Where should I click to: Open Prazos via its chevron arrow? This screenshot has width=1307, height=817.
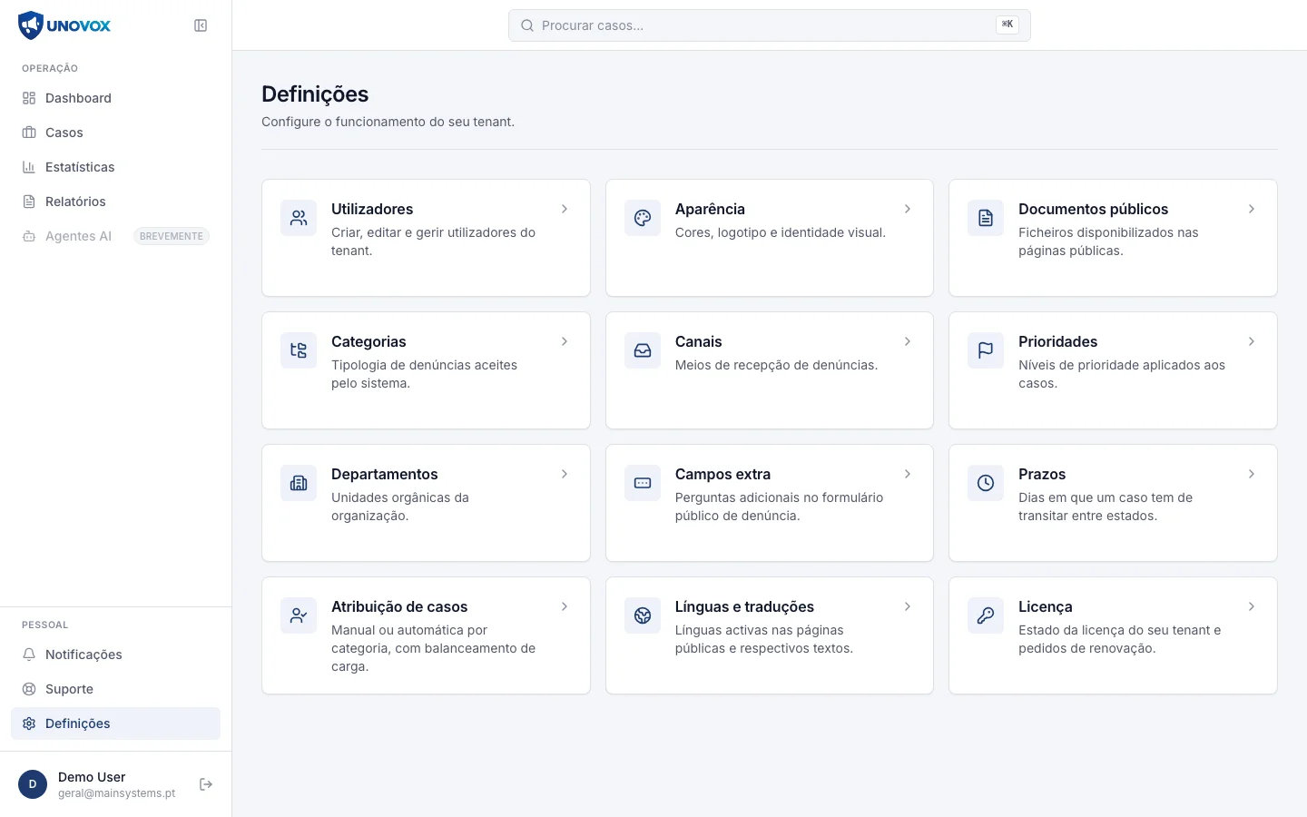coord(1252,474)
